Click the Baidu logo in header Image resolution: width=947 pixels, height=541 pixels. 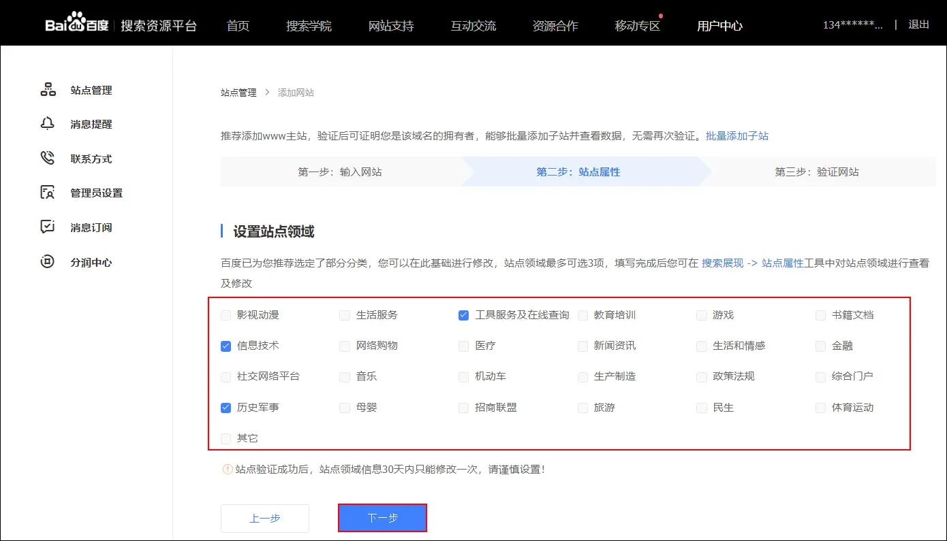tap(75, 25)
